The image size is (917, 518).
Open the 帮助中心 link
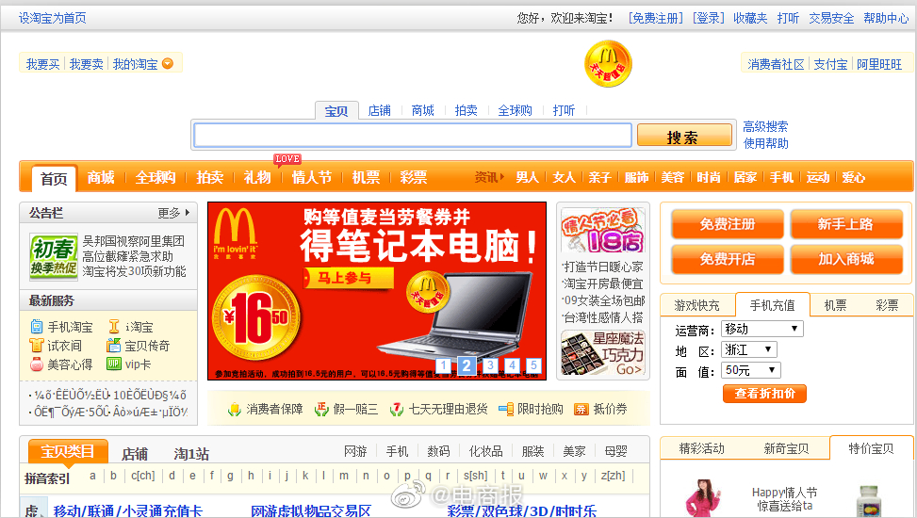[x=886, y=18]
